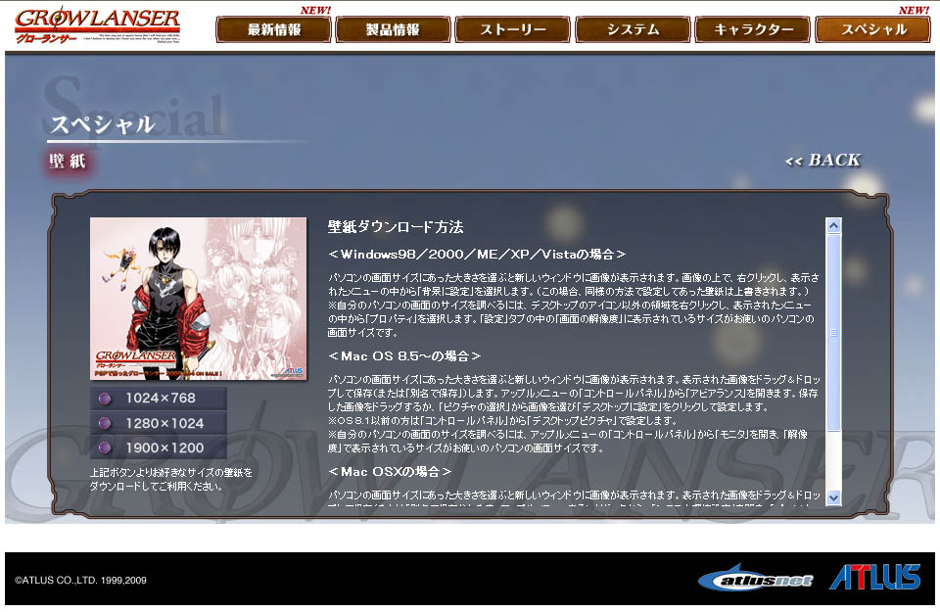The image size is (940, 612).
Task: Click the 壁紙ダウンロード方法 heading
Action: click(396, 227)
